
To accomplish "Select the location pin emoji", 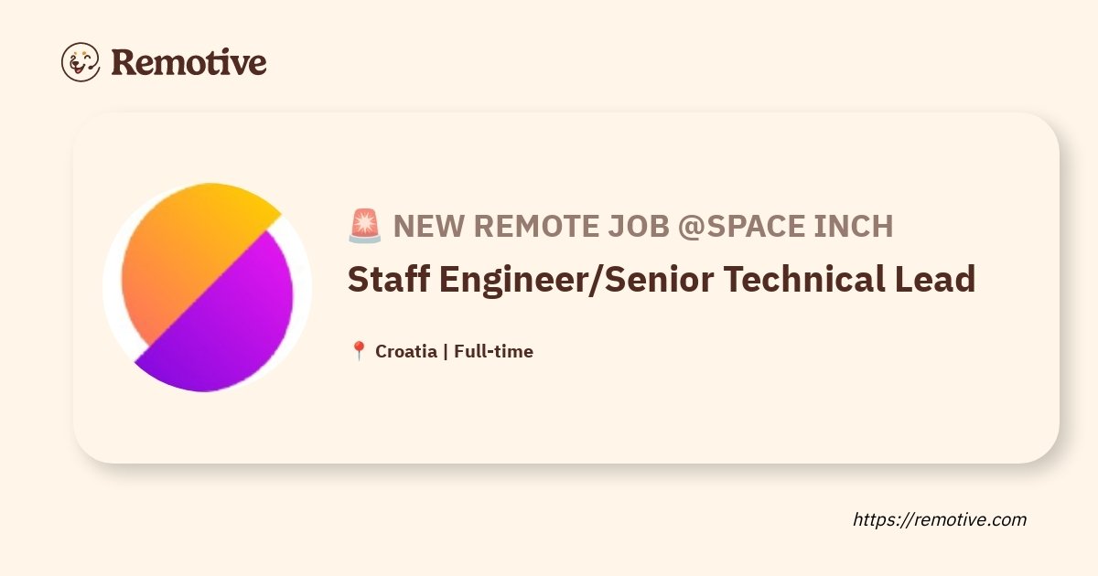I will pos(359,351).
